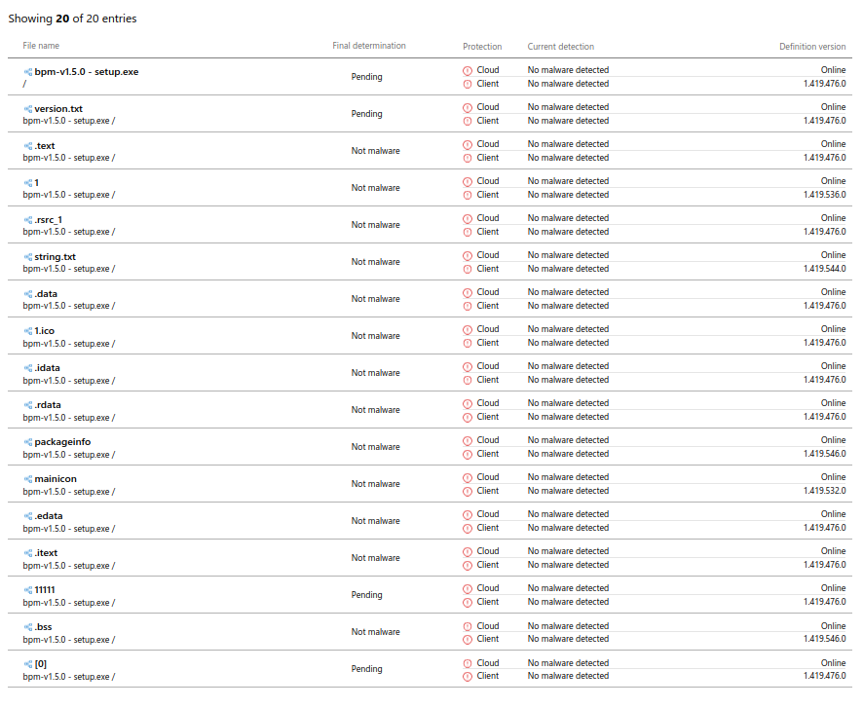Image resolution: width=863 pixels, height=708 pixels.
Task: Click the Protection column header
Action: [x=482, y=47]
